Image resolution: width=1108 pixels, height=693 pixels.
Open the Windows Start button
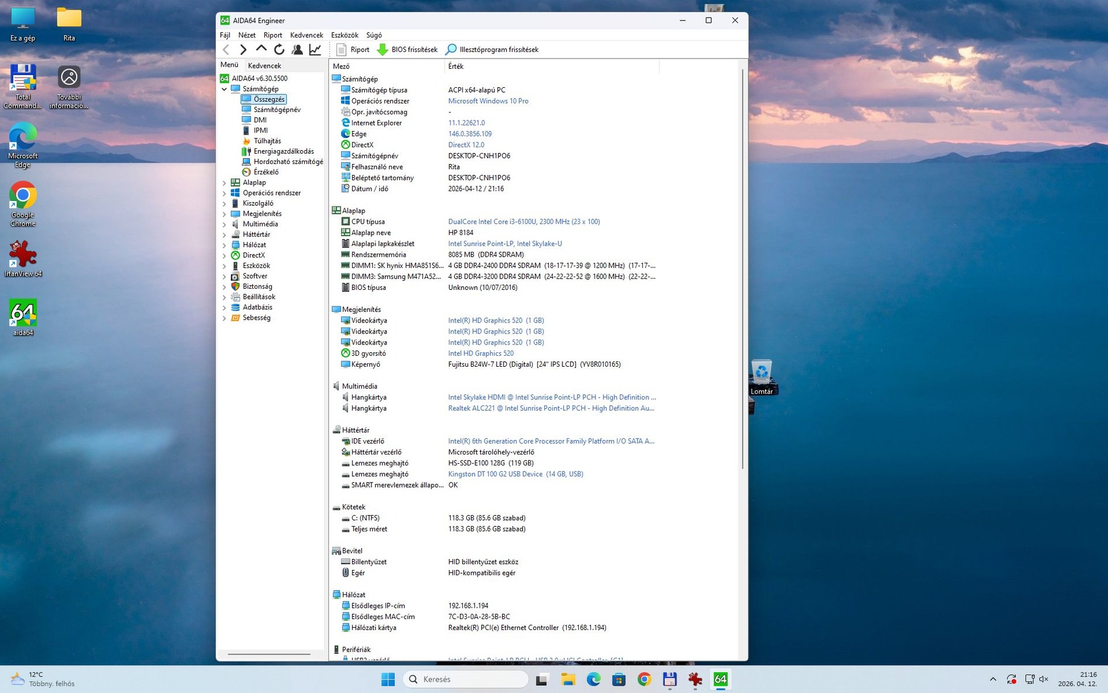tap(388, 679)
